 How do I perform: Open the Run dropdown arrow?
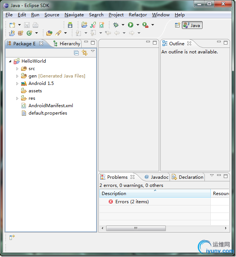point(138,25)
